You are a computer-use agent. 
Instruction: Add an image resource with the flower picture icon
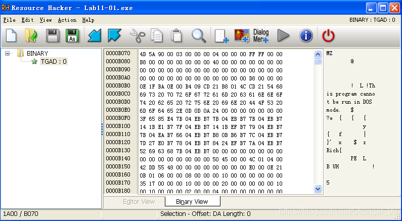point(242,36)
